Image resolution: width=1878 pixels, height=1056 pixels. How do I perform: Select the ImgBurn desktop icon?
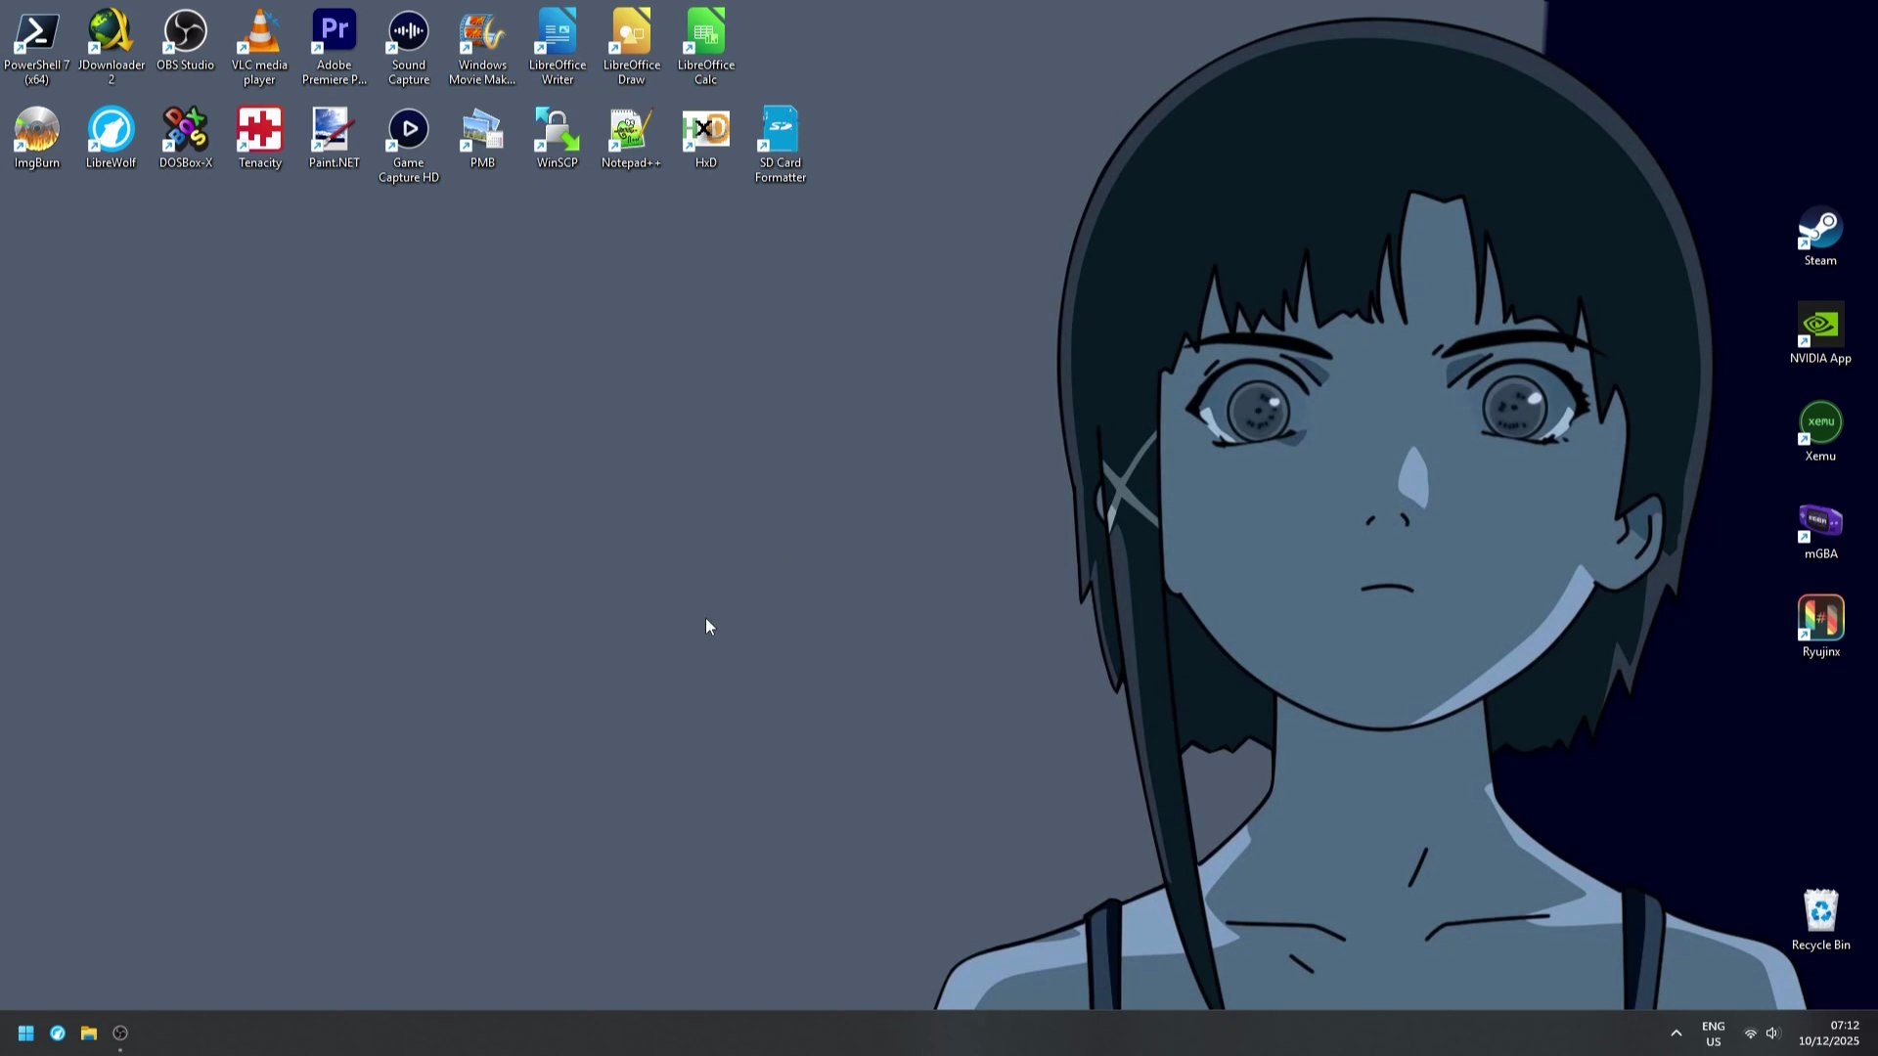(37, 137)
